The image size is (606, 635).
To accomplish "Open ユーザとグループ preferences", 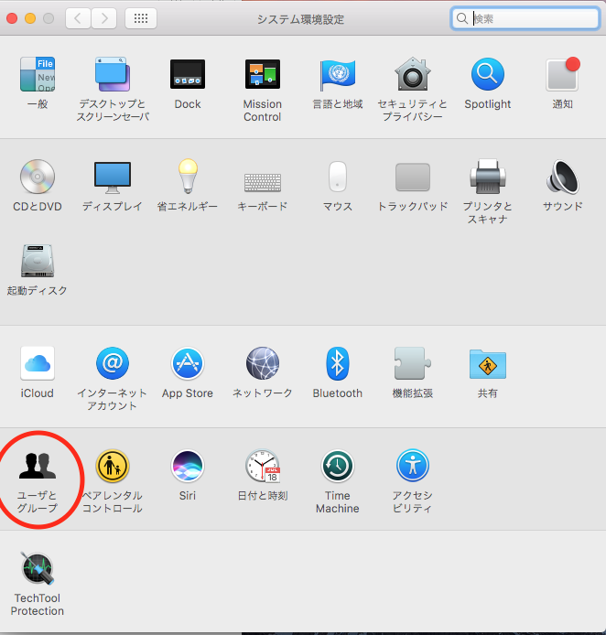I will [x=38, y=466].
